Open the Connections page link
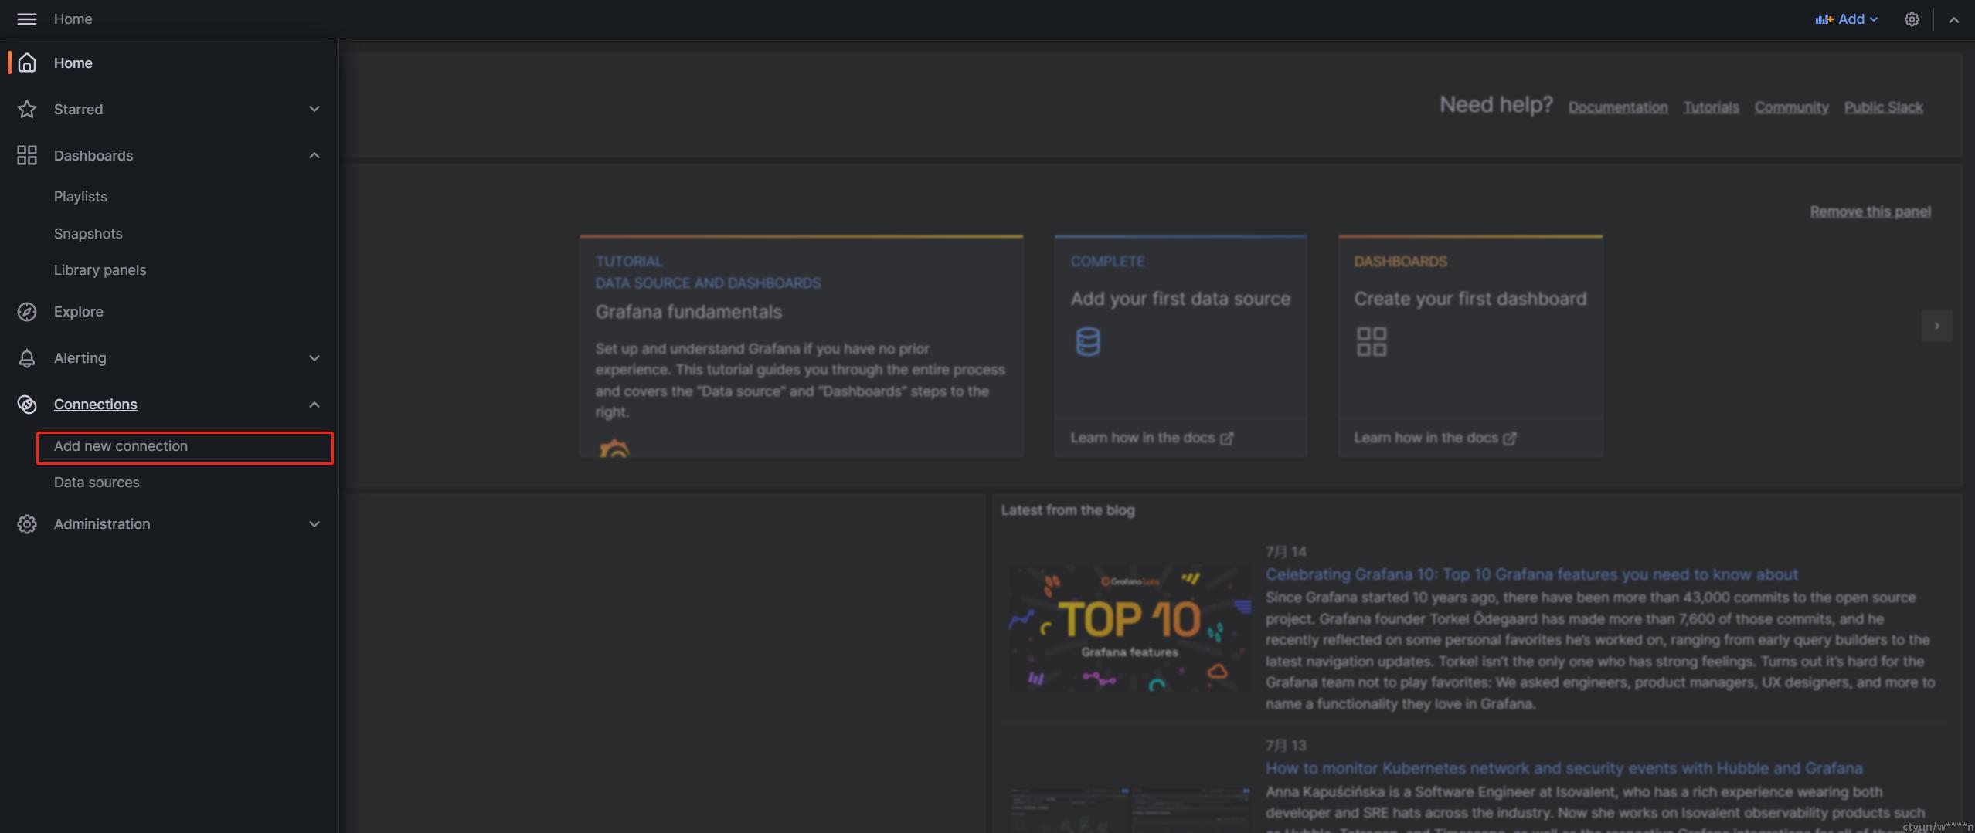The image size is (1975, 833). click(95, 404)
